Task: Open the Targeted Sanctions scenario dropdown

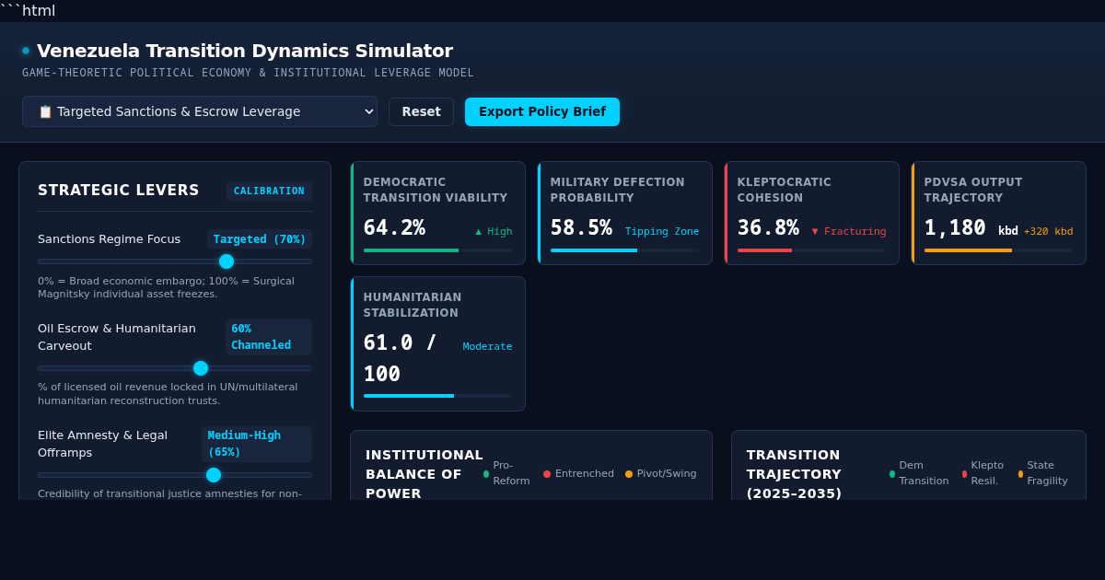Action: click(200, 111)
